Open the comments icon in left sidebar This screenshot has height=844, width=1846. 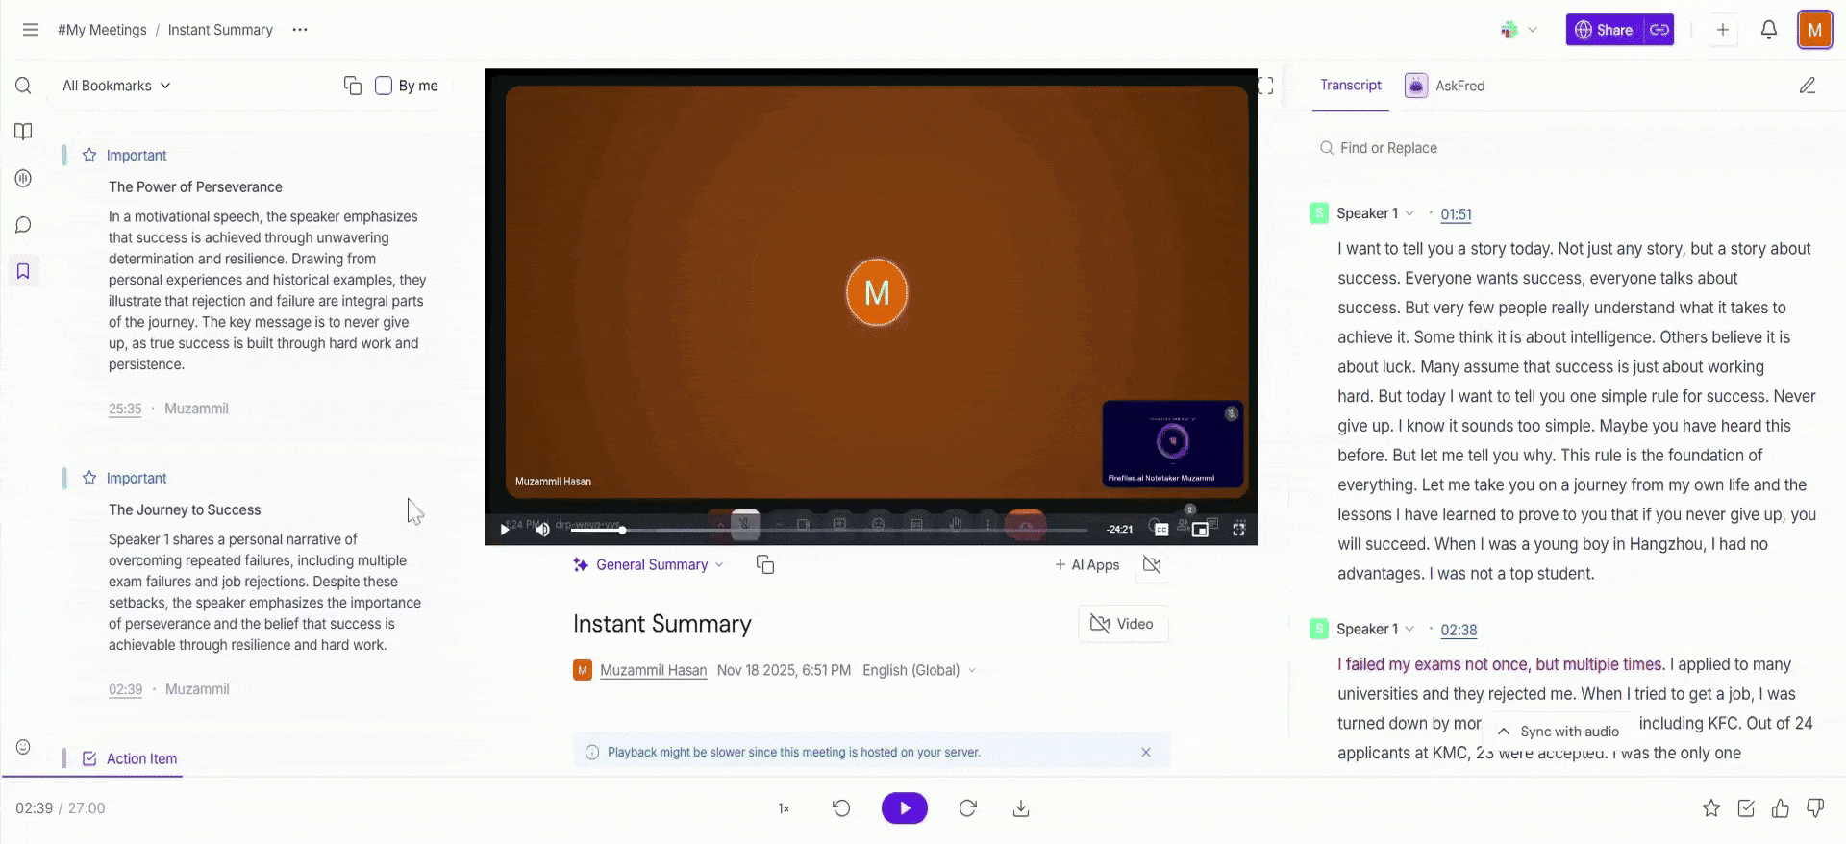(24, 225)
